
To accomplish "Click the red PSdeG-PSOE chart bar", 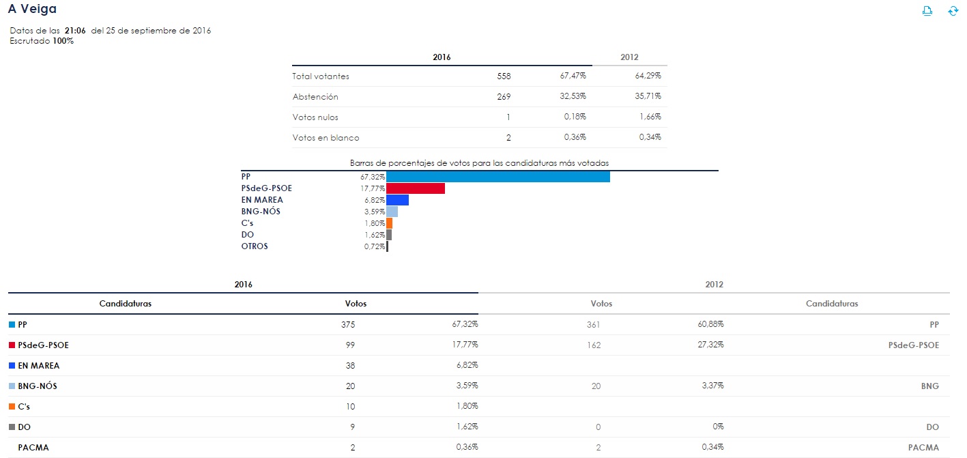I will [415, 188].
